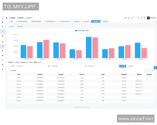Select the second chart tab beside 成交金额
This screenshot has height=125, width=157.
20,27
